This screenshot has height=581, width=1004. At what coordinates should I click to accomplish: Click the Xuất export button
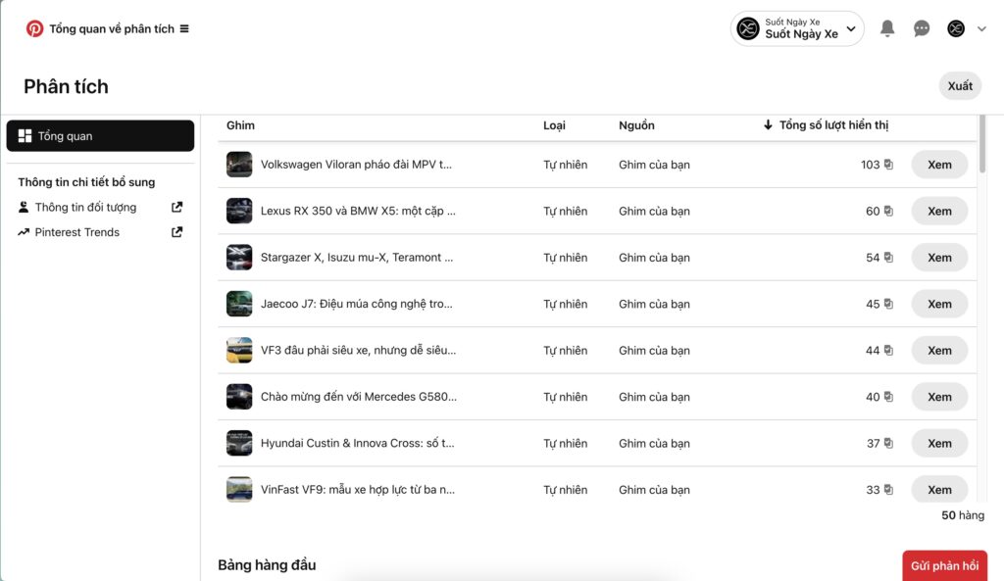[x=960, y=86]
